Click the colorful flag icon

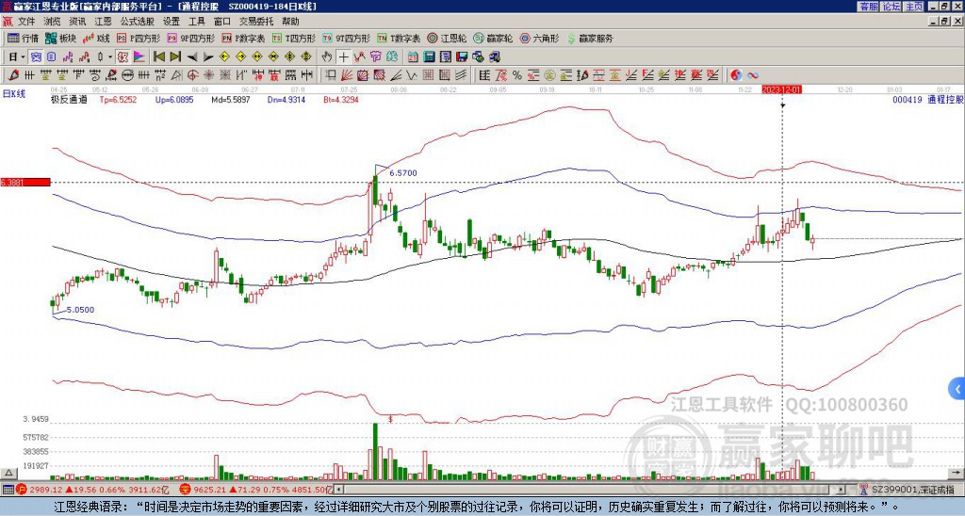coord(139,57)
